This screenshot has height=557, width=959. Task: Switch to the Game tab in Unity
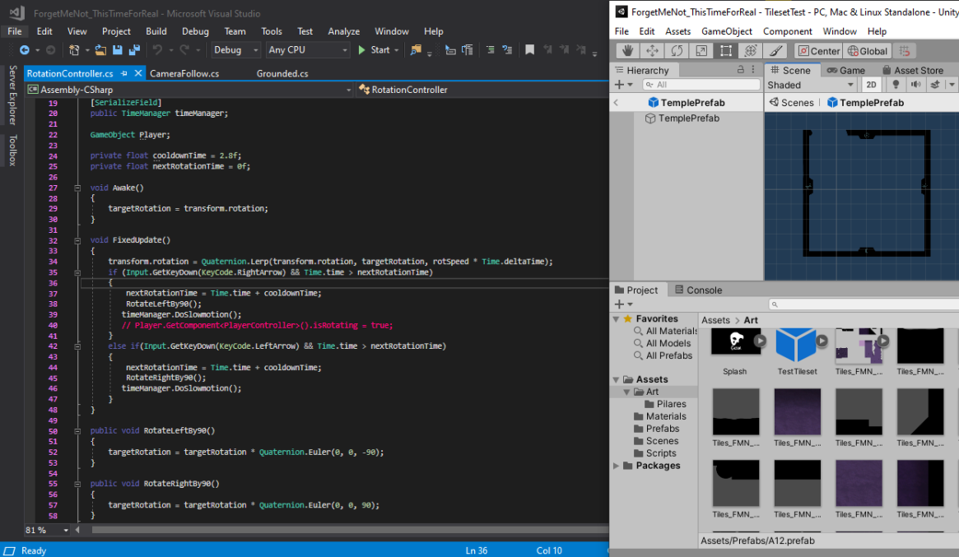pos(846,70)
